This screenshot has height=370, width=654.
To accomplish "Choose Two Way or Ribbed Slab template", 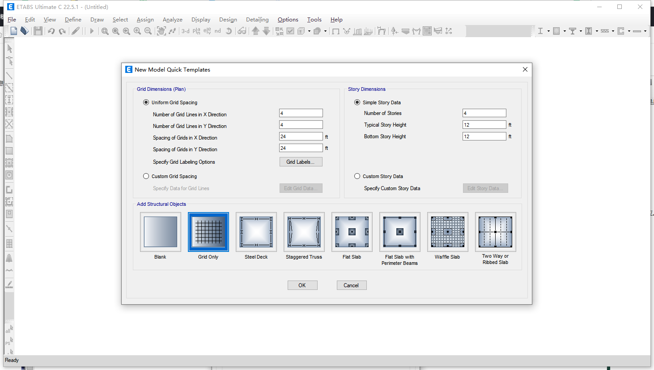I will point(496,232).
